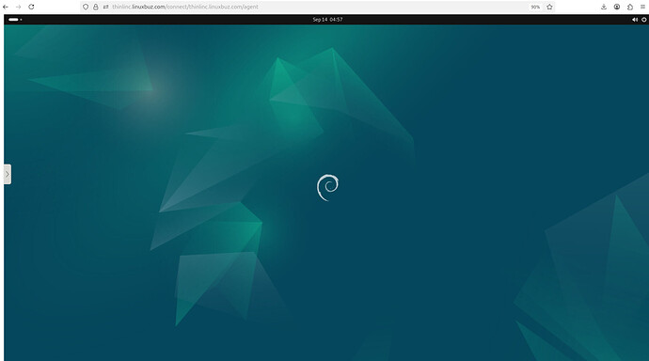Screen dimensions: 649x361
Task: Open the Firefox account profile icon
Action: click(x=617, y=7)
